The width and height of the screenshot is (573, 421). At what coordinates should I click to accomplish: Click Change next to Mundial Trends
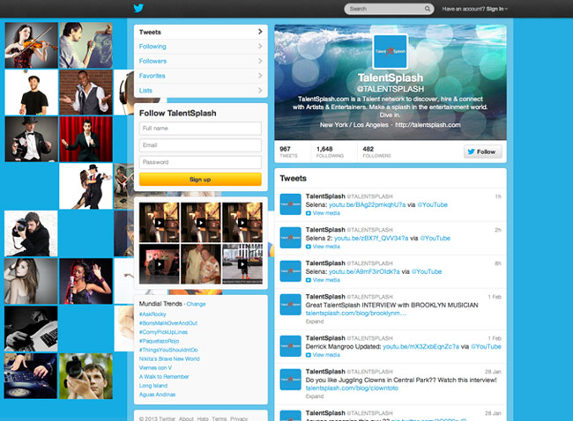(x=197, y=304)
